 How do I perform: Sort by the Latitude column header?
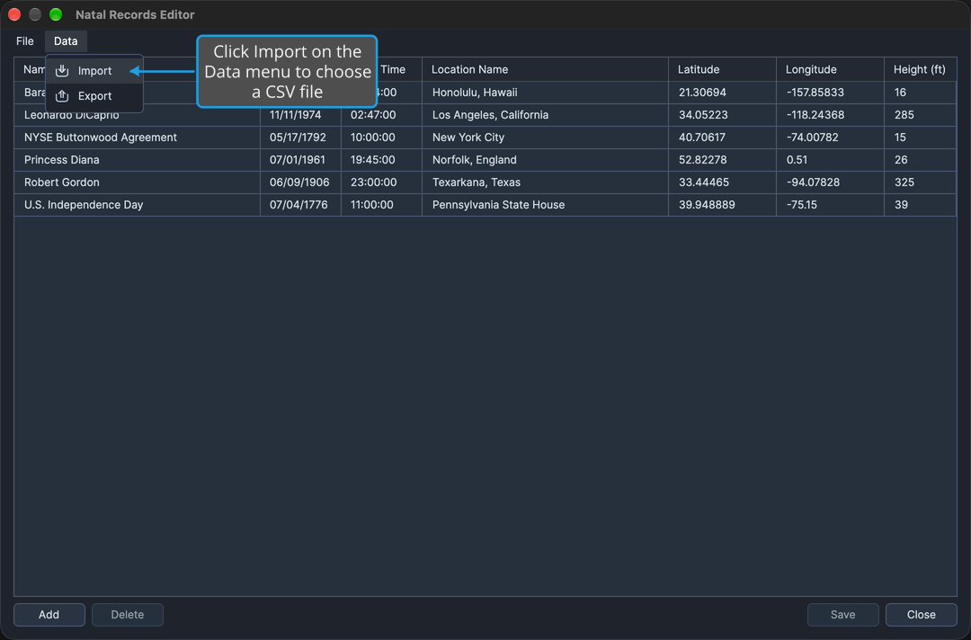[x=722, y=69]
